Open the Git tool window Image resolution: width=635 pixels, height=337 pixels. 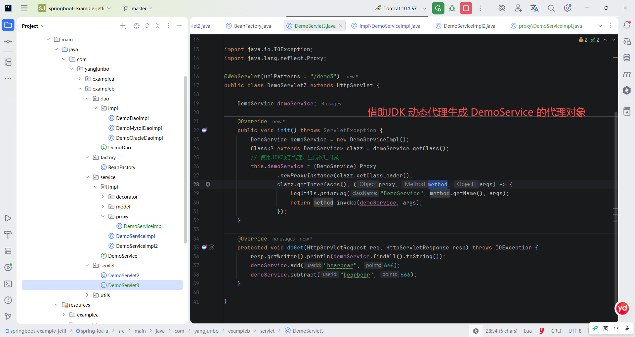click(x=8, y=317)
